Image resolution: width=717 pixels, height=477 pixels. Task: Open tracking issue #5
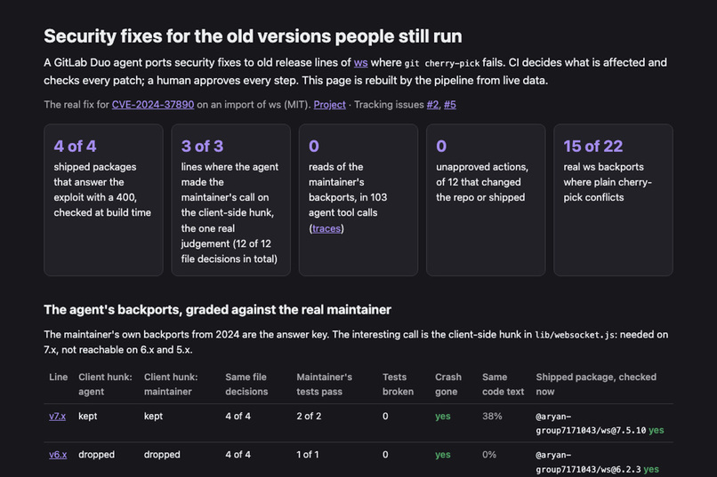(449, 105)
